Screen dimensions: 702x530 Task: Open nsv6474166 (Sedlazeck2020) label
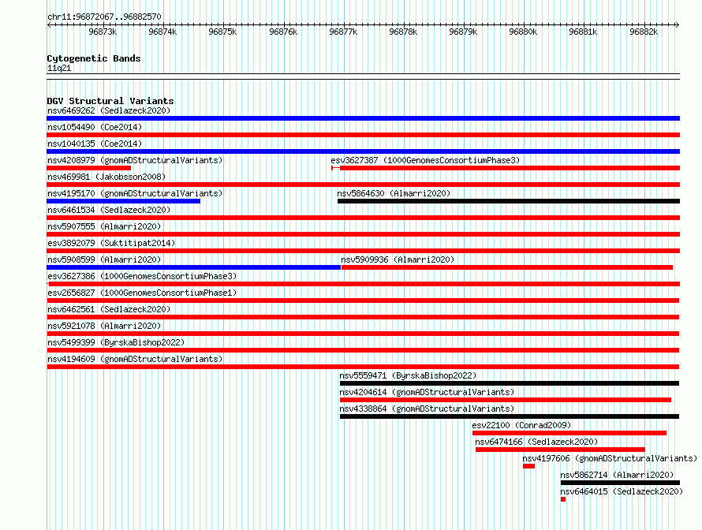536,442
